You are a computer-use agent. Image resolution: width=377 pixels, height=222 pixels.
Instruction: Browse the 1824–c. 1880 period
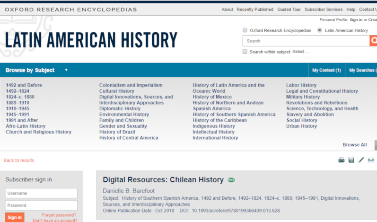point(20,97)
